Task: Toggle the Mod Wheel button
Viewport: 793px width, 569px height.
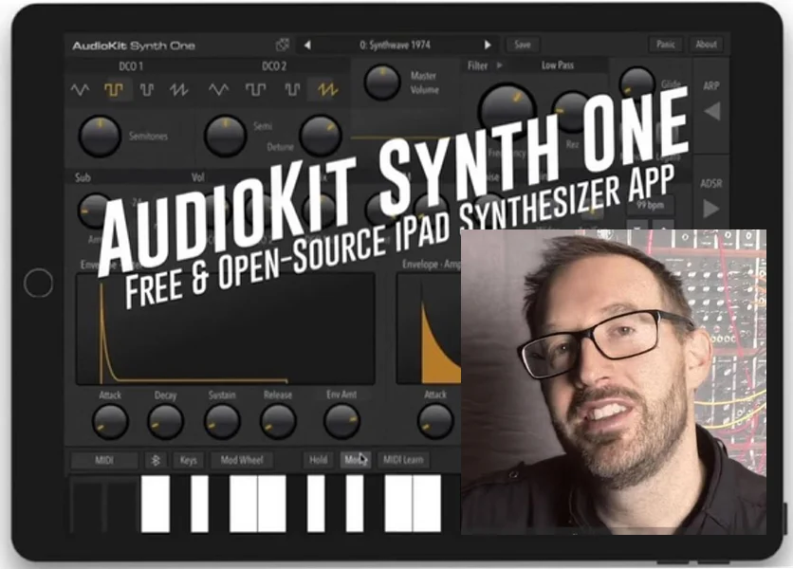Action: 242,460
